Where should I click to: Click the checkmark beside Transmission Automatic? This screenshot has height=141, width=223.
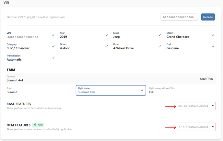53,58
